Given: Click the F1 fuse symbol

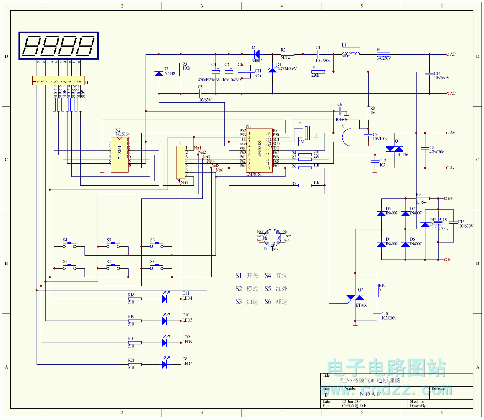Looking at the screenshot, I should point(383,54).
